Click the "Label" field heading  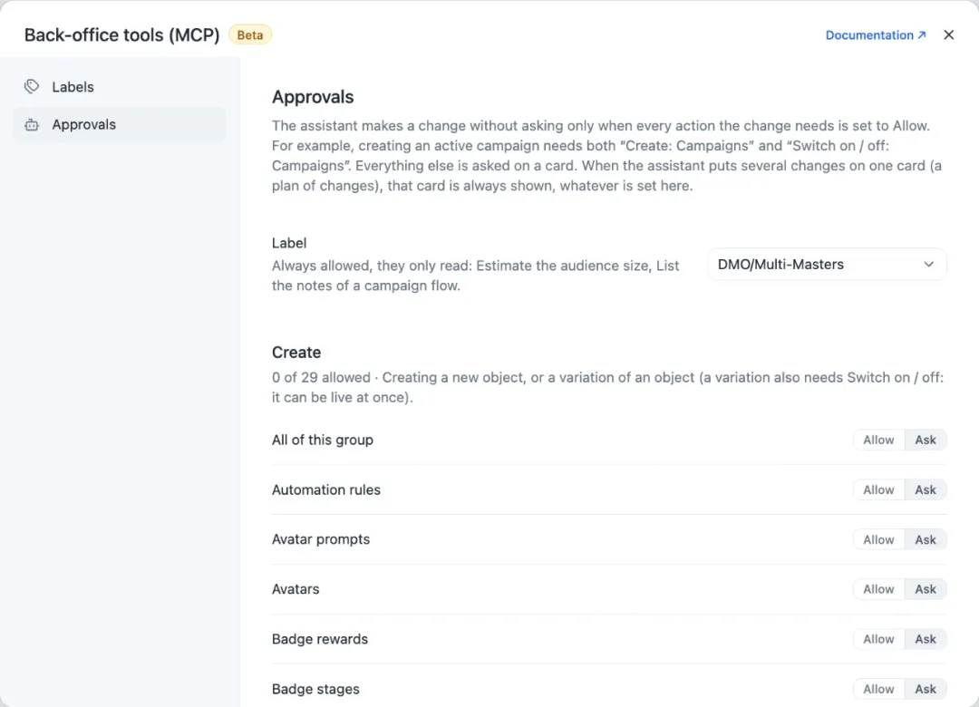tap(289, 243)
